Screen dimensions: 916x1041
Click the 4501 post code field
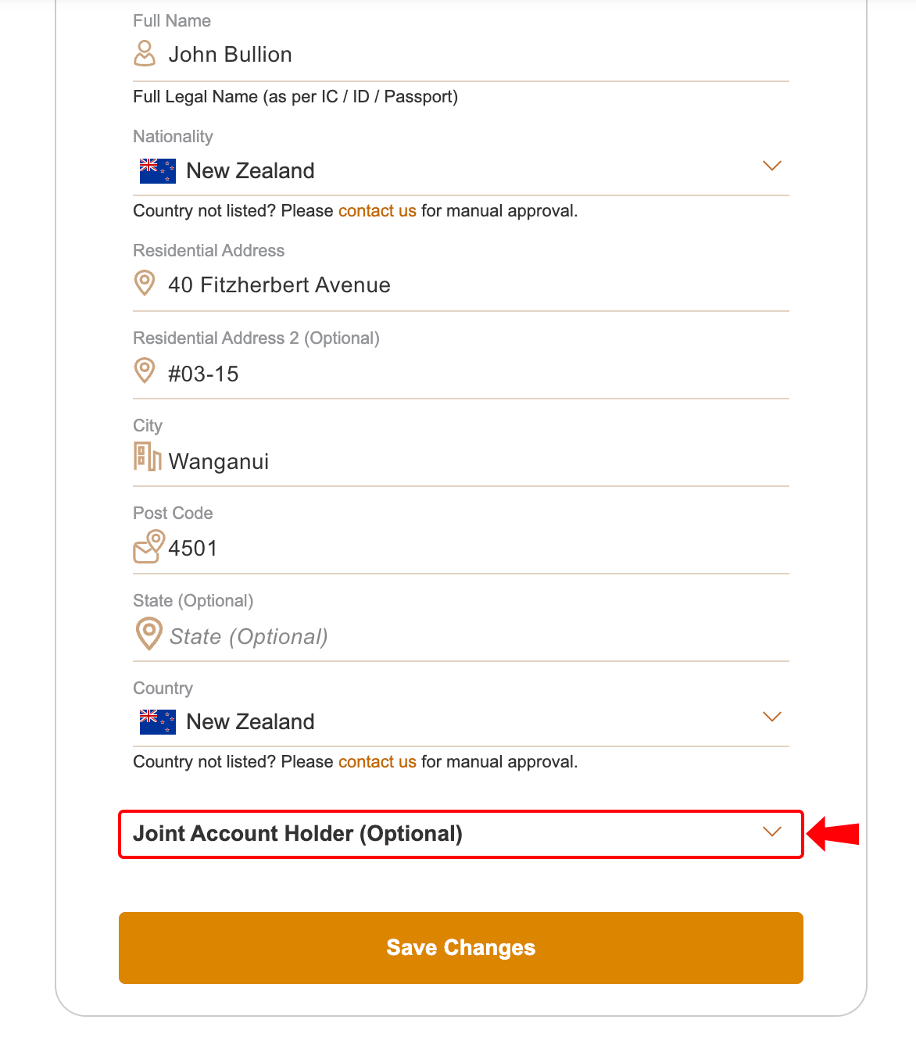click(x=469, y=549)
